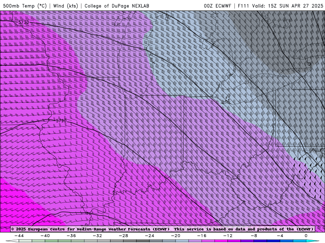Click the -40 legend value

coord(45,236)
